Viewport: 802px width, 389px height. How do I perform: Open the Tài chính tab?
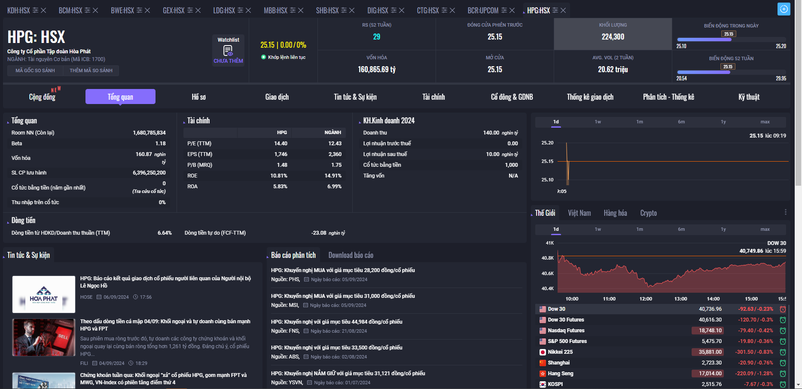(433, 97)
